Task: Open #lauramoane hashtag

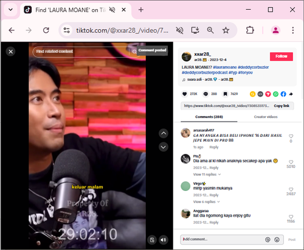Action: [x=225, y=68]
